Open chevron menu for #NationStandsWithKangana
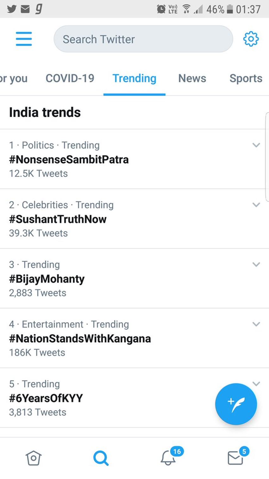This screenshot has width=269, height=479. [x=256, y=324]
